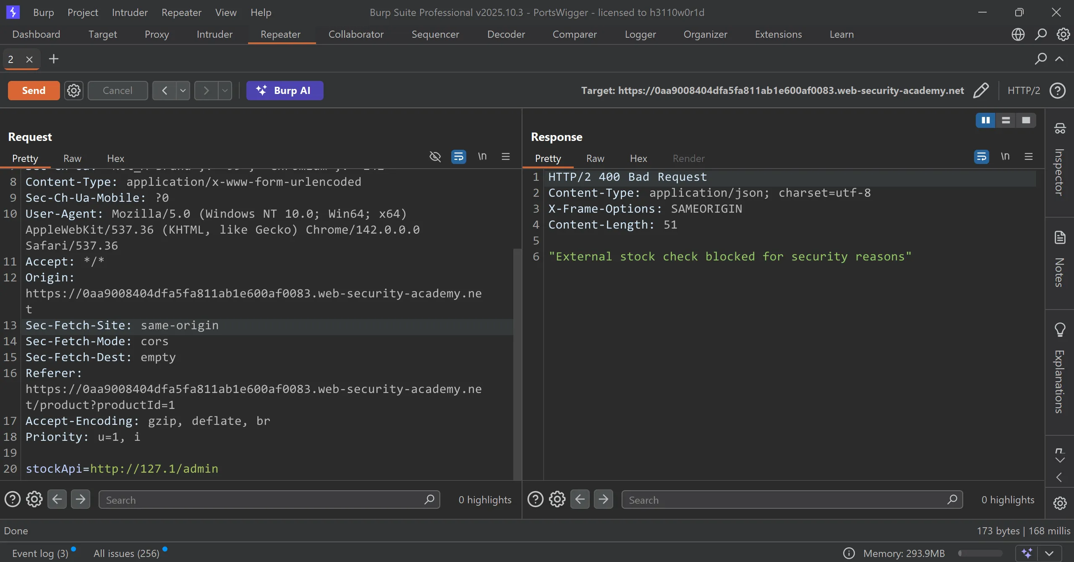Toggle response newline characters display
Image resolution: width=1074 pixels, height=562 pixels.
(x=1005, y=156)
